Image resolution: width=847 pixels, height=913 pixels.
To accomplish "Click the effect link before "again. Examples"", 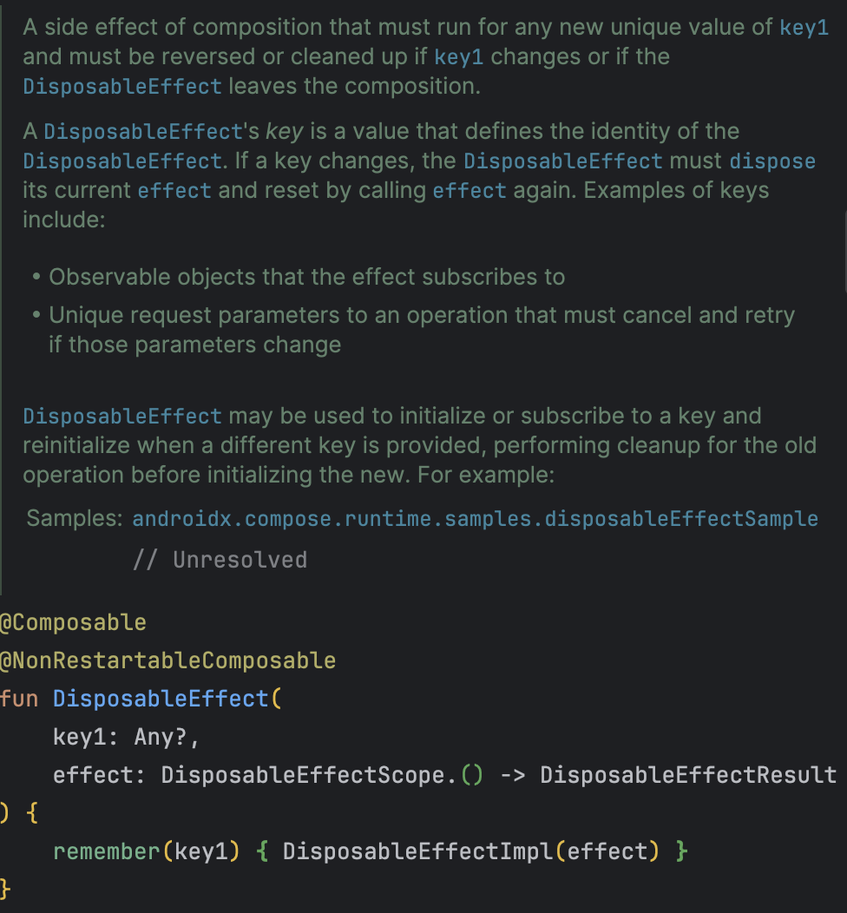I will [x=469, y=191].
